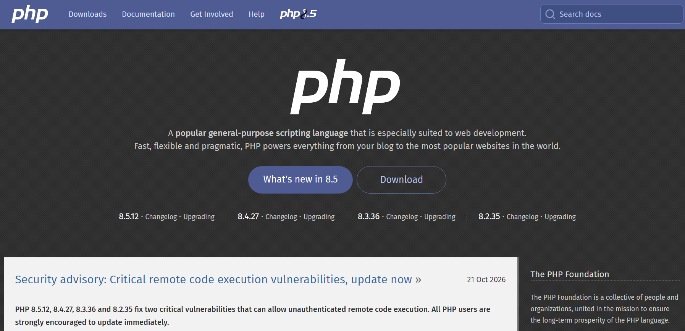The width and height of the screenshot is (685, 331).
Task: Click the search magnifier icon
Action: (550, 14)
